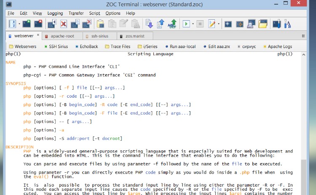Click the clear scrollback buffer icon
316x195 pixels.
coord(87,24)
